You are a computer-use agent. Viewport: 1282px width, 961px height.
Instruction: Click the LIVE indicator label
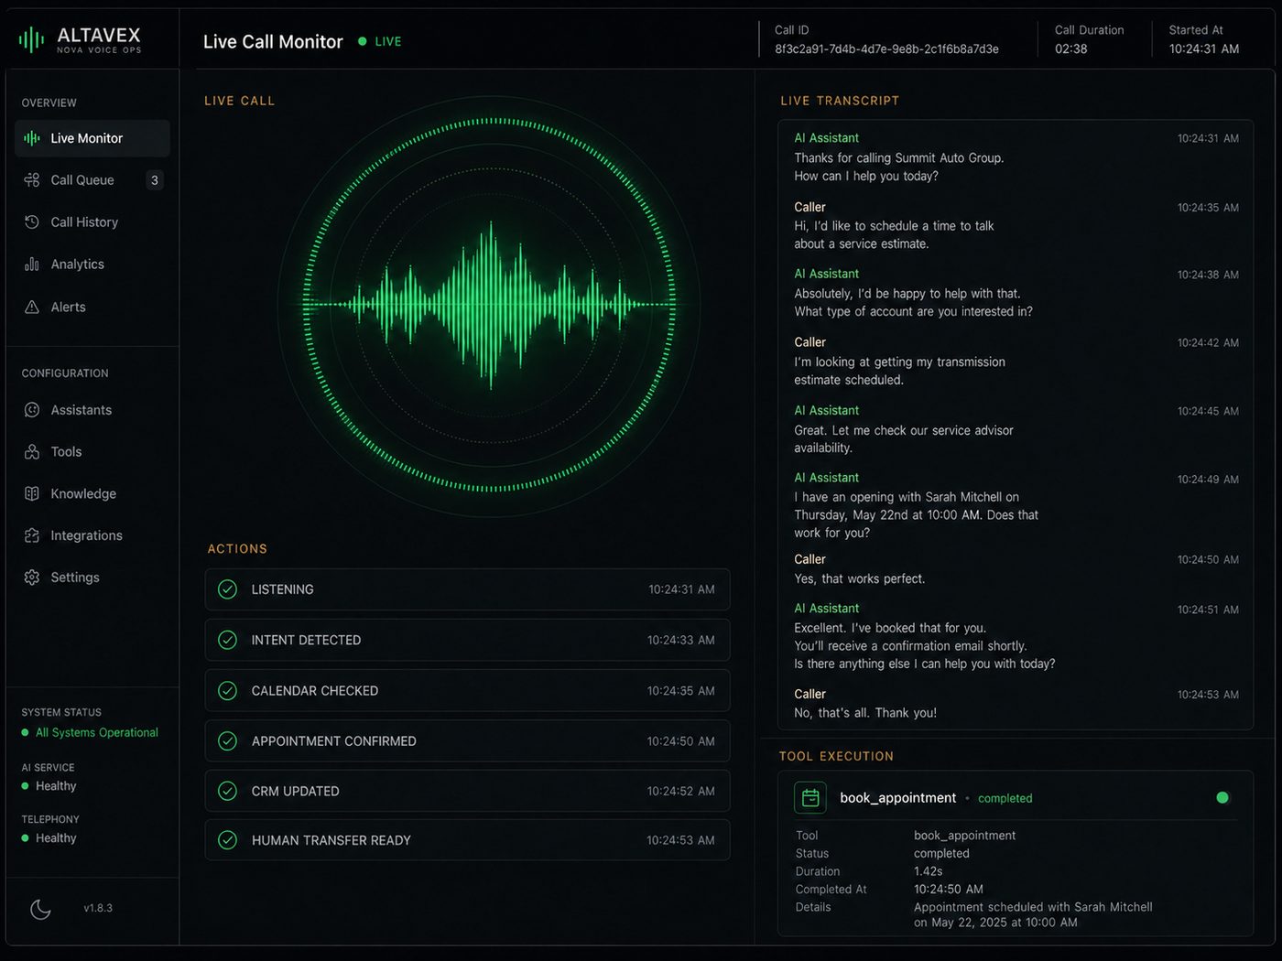click(x=388, y=41)
